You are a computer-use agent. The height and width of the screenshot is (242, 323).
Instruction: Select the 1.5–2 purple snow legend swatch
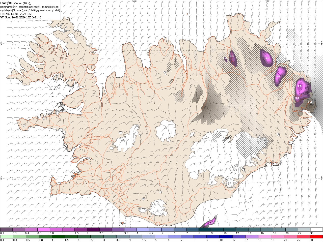click(x=81, y=230)
